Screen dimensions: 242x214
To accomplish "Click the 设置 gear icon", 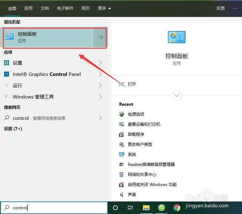I will coord(7,63).
